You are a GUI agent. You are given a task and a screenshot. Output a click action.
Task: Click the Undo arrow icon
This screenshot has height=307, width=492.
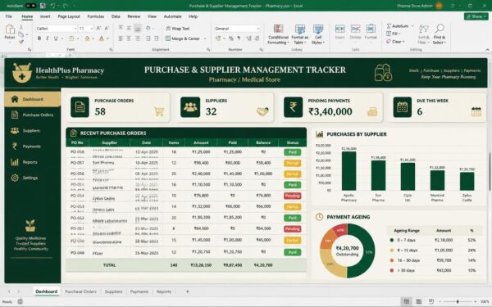pyautogui.click(x=53, y=6)
